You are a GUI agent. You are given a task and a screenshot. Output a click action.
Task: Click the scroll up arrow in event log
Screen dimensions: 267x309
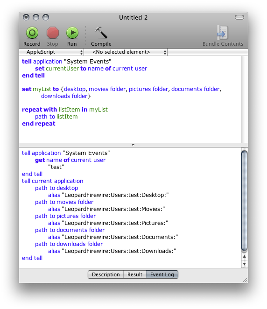coord(244,256)
